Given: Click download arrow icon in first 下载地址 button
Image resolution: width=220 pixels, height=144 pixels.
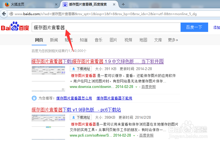Looking at the screenshot, I should click(x=74, y=69).
